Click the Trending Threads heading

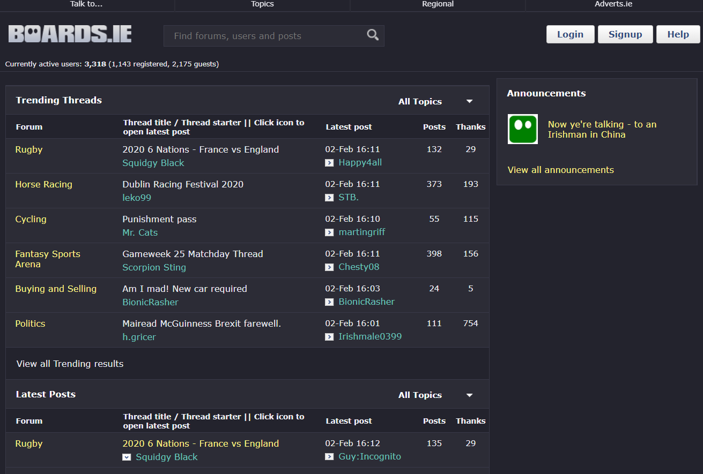pos(59,100)
